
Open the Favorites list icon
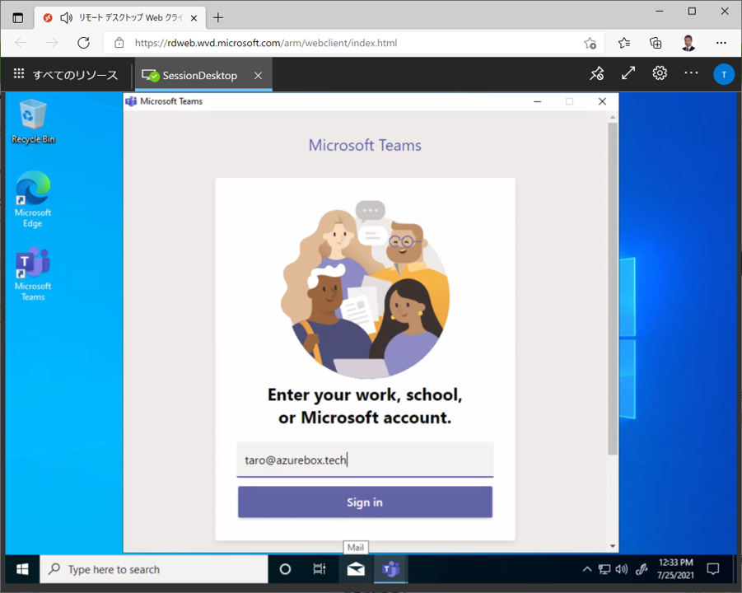pos(624,43)
